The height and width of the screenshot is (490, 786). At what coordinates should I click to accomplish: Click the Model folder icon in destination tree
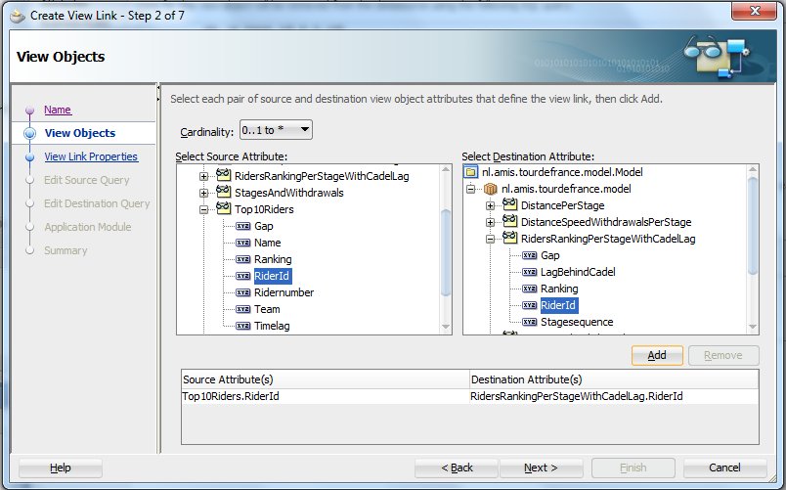(471, 172)
